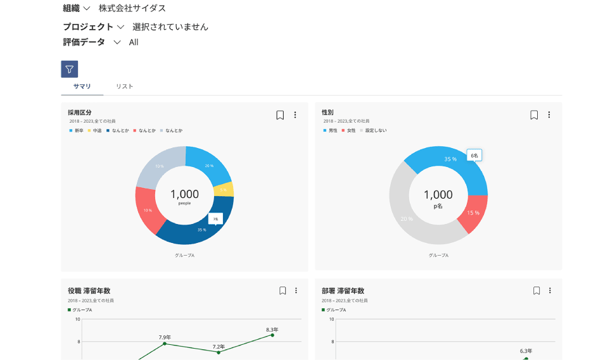Viewport: 610px width, 360px height.
Task: Toggle the 設定しない legend item
Action: [x=374, y=130]
